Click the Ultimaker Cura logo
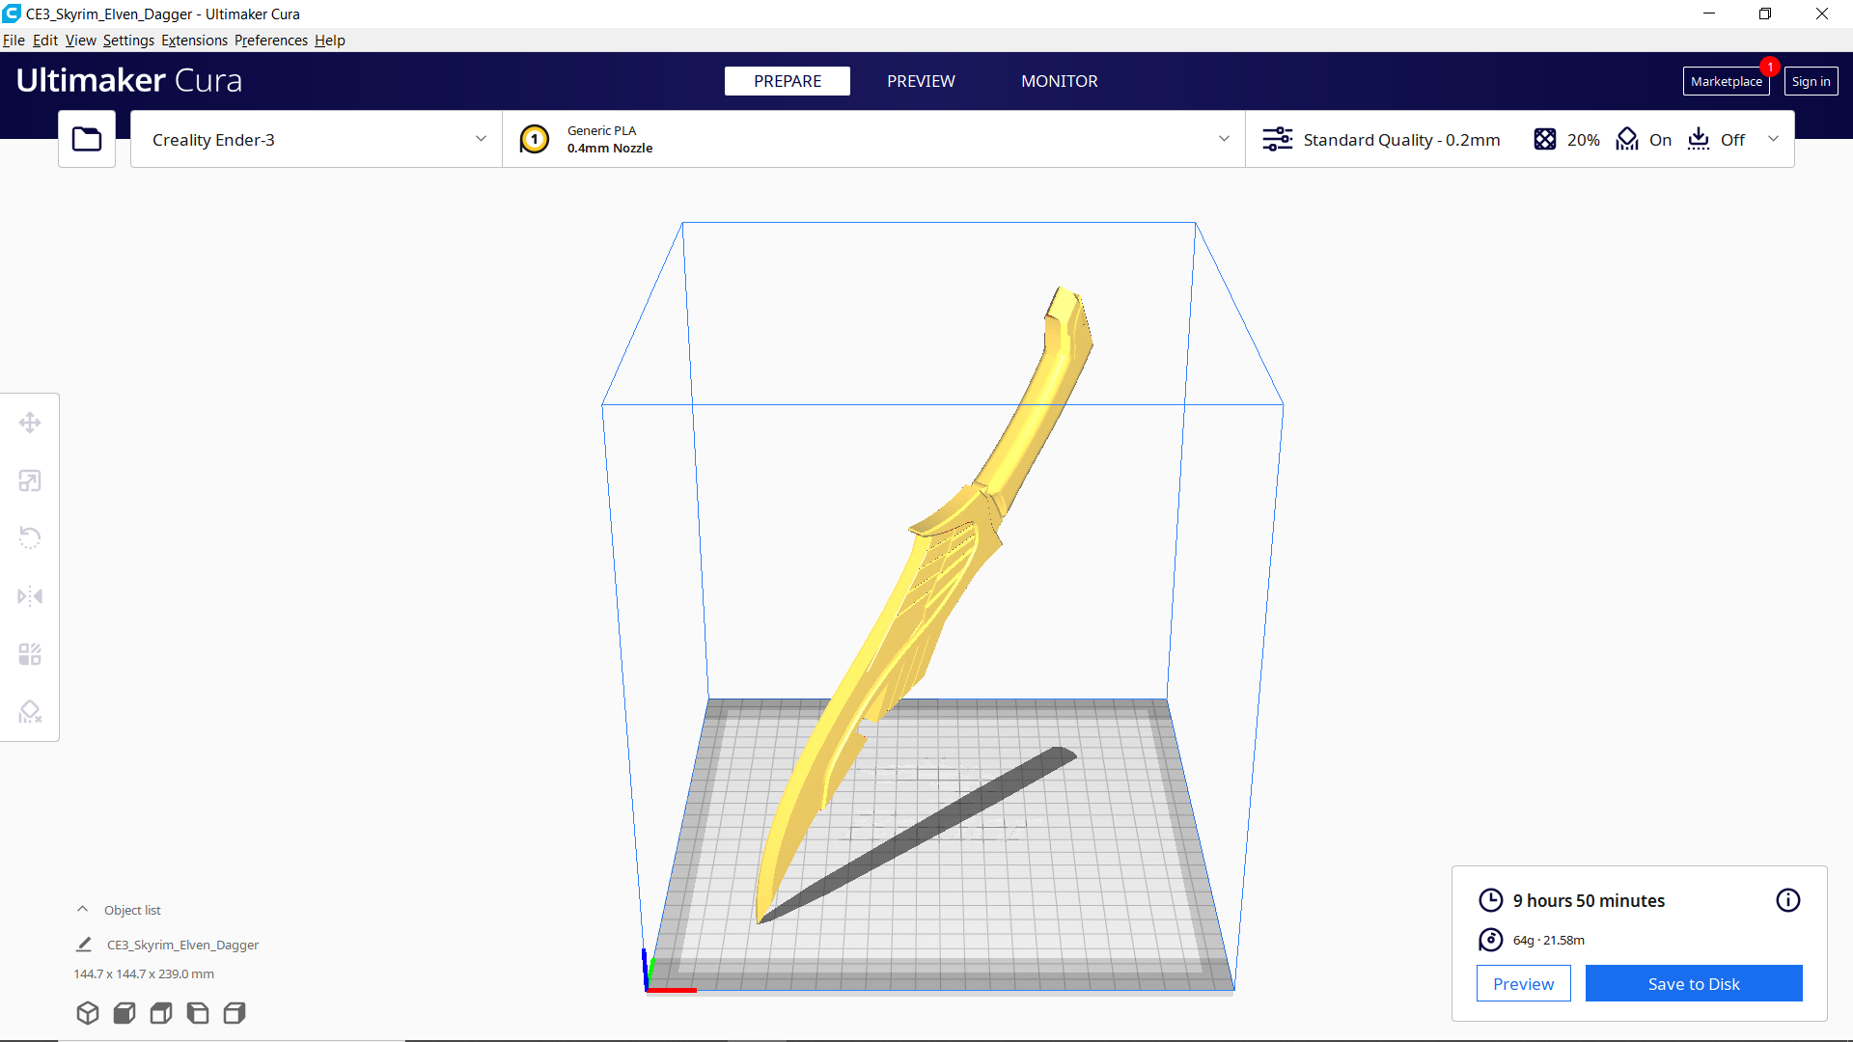Image resolution: width=1853 pixels, height=1042 pixels. pyautogui.click(x=129, y=80)
